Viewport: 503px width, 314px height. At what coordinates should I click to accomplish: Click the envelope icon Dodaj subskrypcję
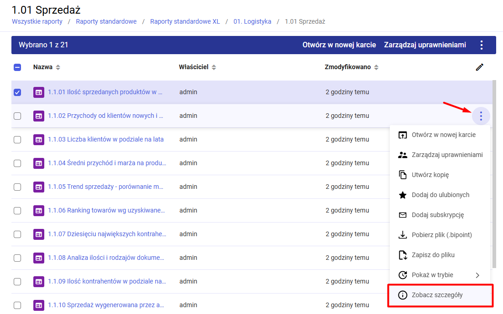[403, 215]
